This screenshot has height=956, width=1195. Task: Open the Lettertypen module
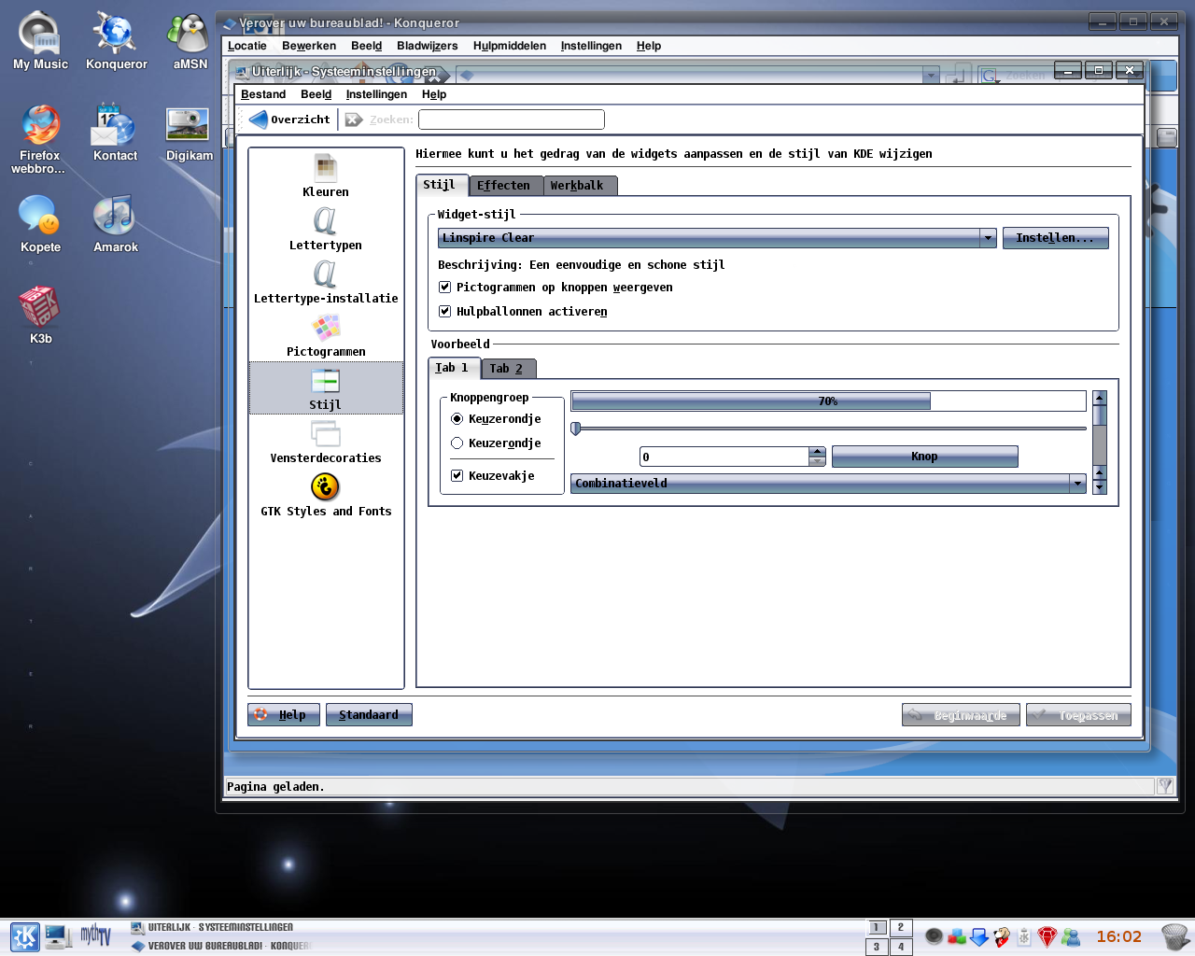point(325,229)
